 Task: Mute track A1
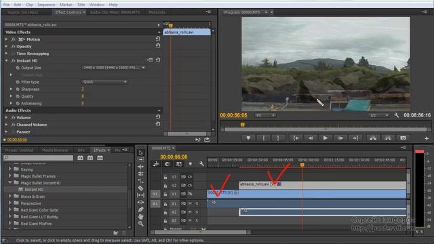(190, 203)
